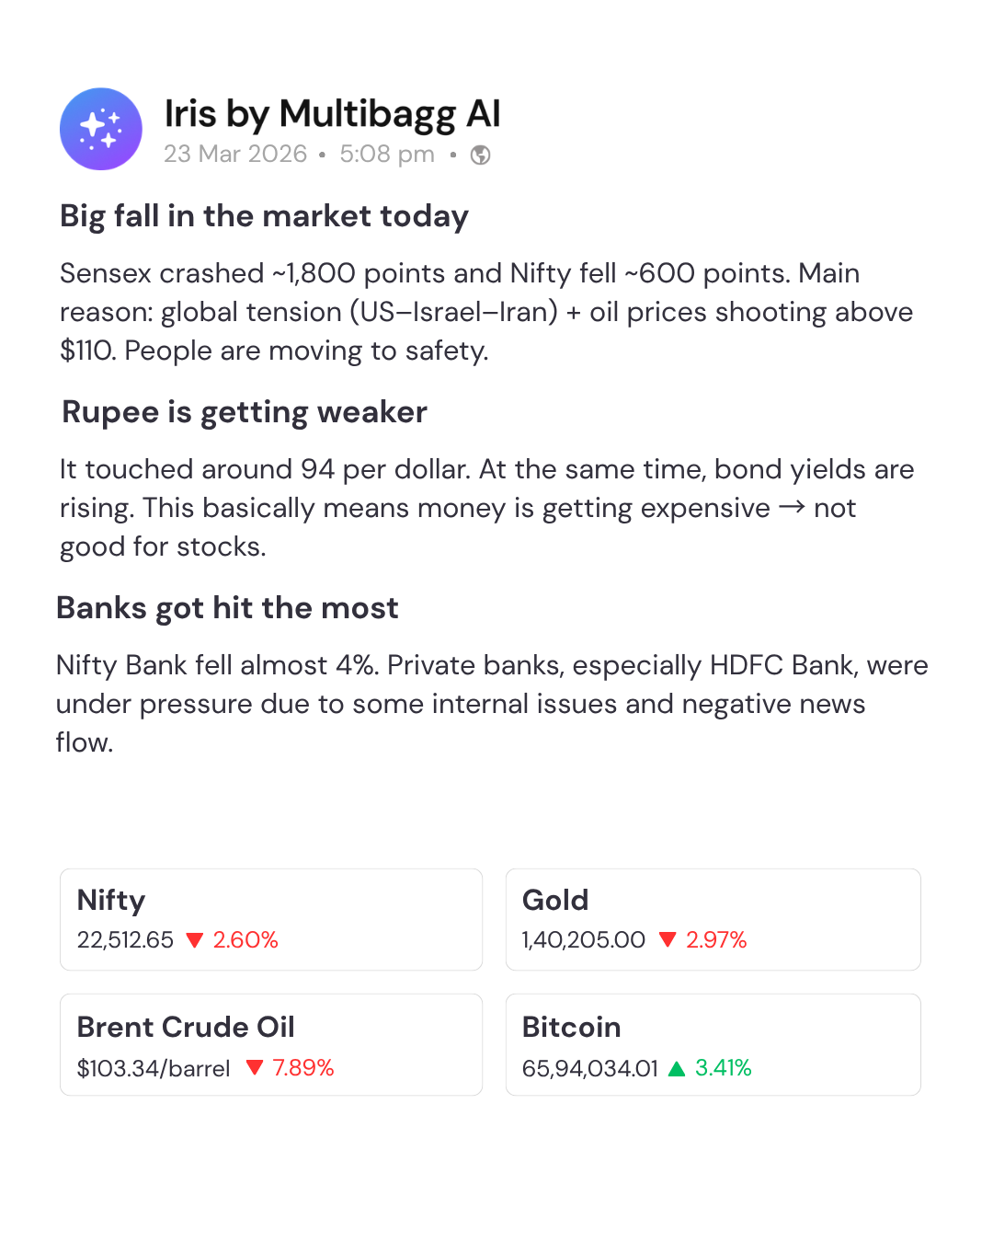Open the Bitcoin price card
993x1242 pixels.
tap(713, 1044)
